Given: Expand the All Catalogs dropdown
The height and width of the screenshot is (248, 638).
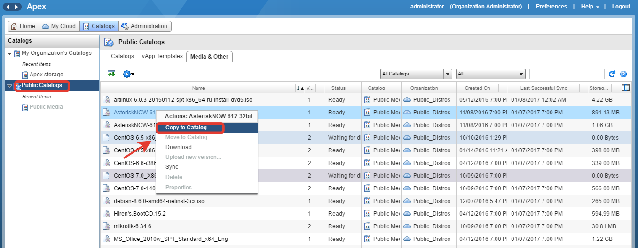Looking at the screenshot, I should (448, 74).
